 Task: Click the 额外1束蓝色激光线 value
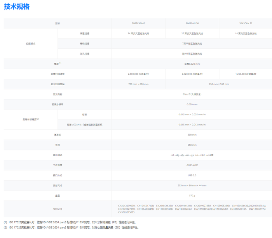192,54
